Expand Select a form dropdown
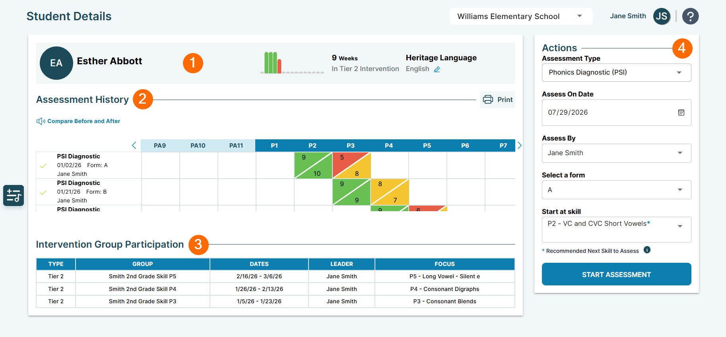Viewport: 726px width, 337px height. tap(616, 190)
